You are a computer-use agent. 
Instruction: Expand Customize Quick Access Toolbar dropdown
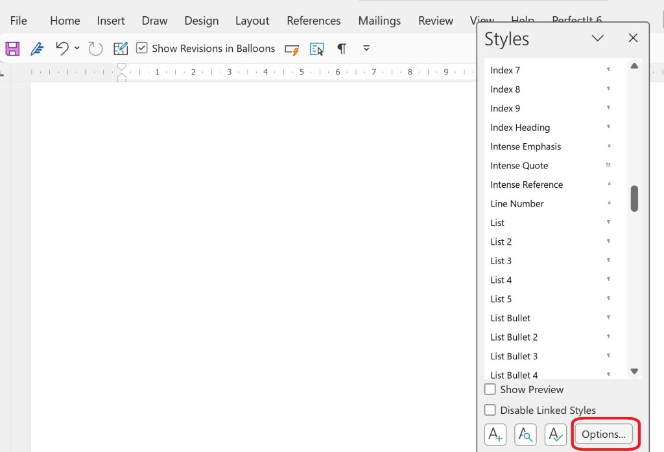coord(366,49)
